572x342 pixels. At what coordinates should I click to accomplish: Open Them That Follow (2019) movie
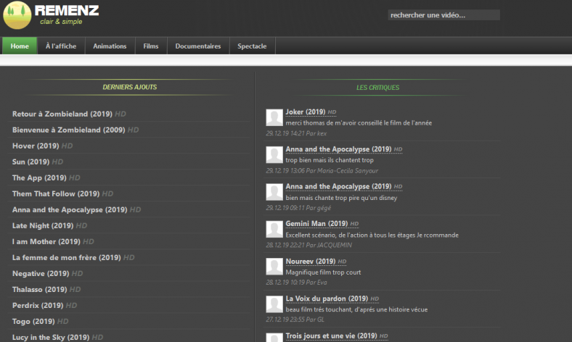point(55,193)
